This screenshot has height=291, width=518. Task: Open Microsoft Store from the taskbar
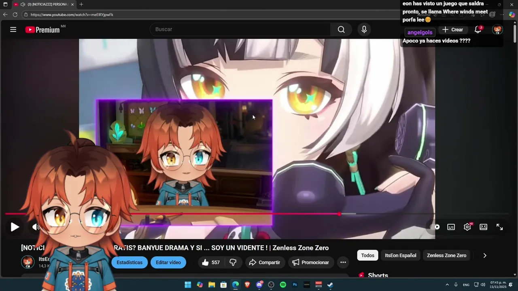point(223,285)
